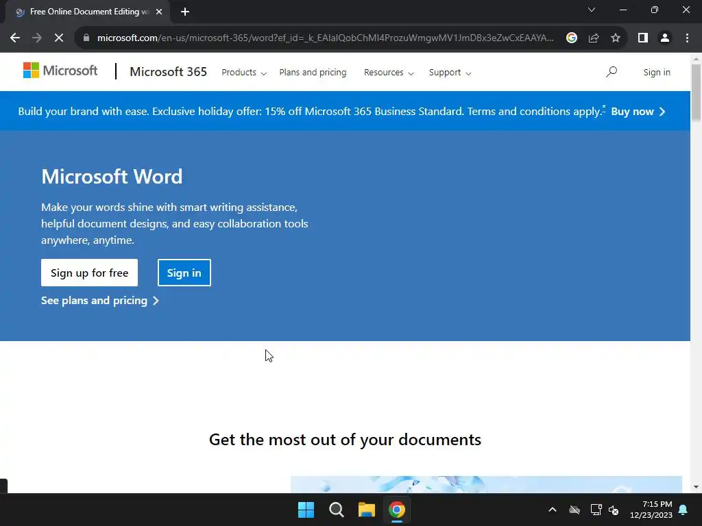Show hidden system tray icons
The height and width of the screenshot is (526, 702).
click(553, 510)
